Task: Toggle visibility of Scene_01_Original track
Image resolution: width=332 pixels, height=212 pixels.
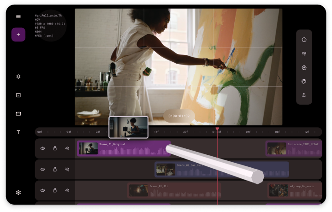Action: (x=42, y=148)
